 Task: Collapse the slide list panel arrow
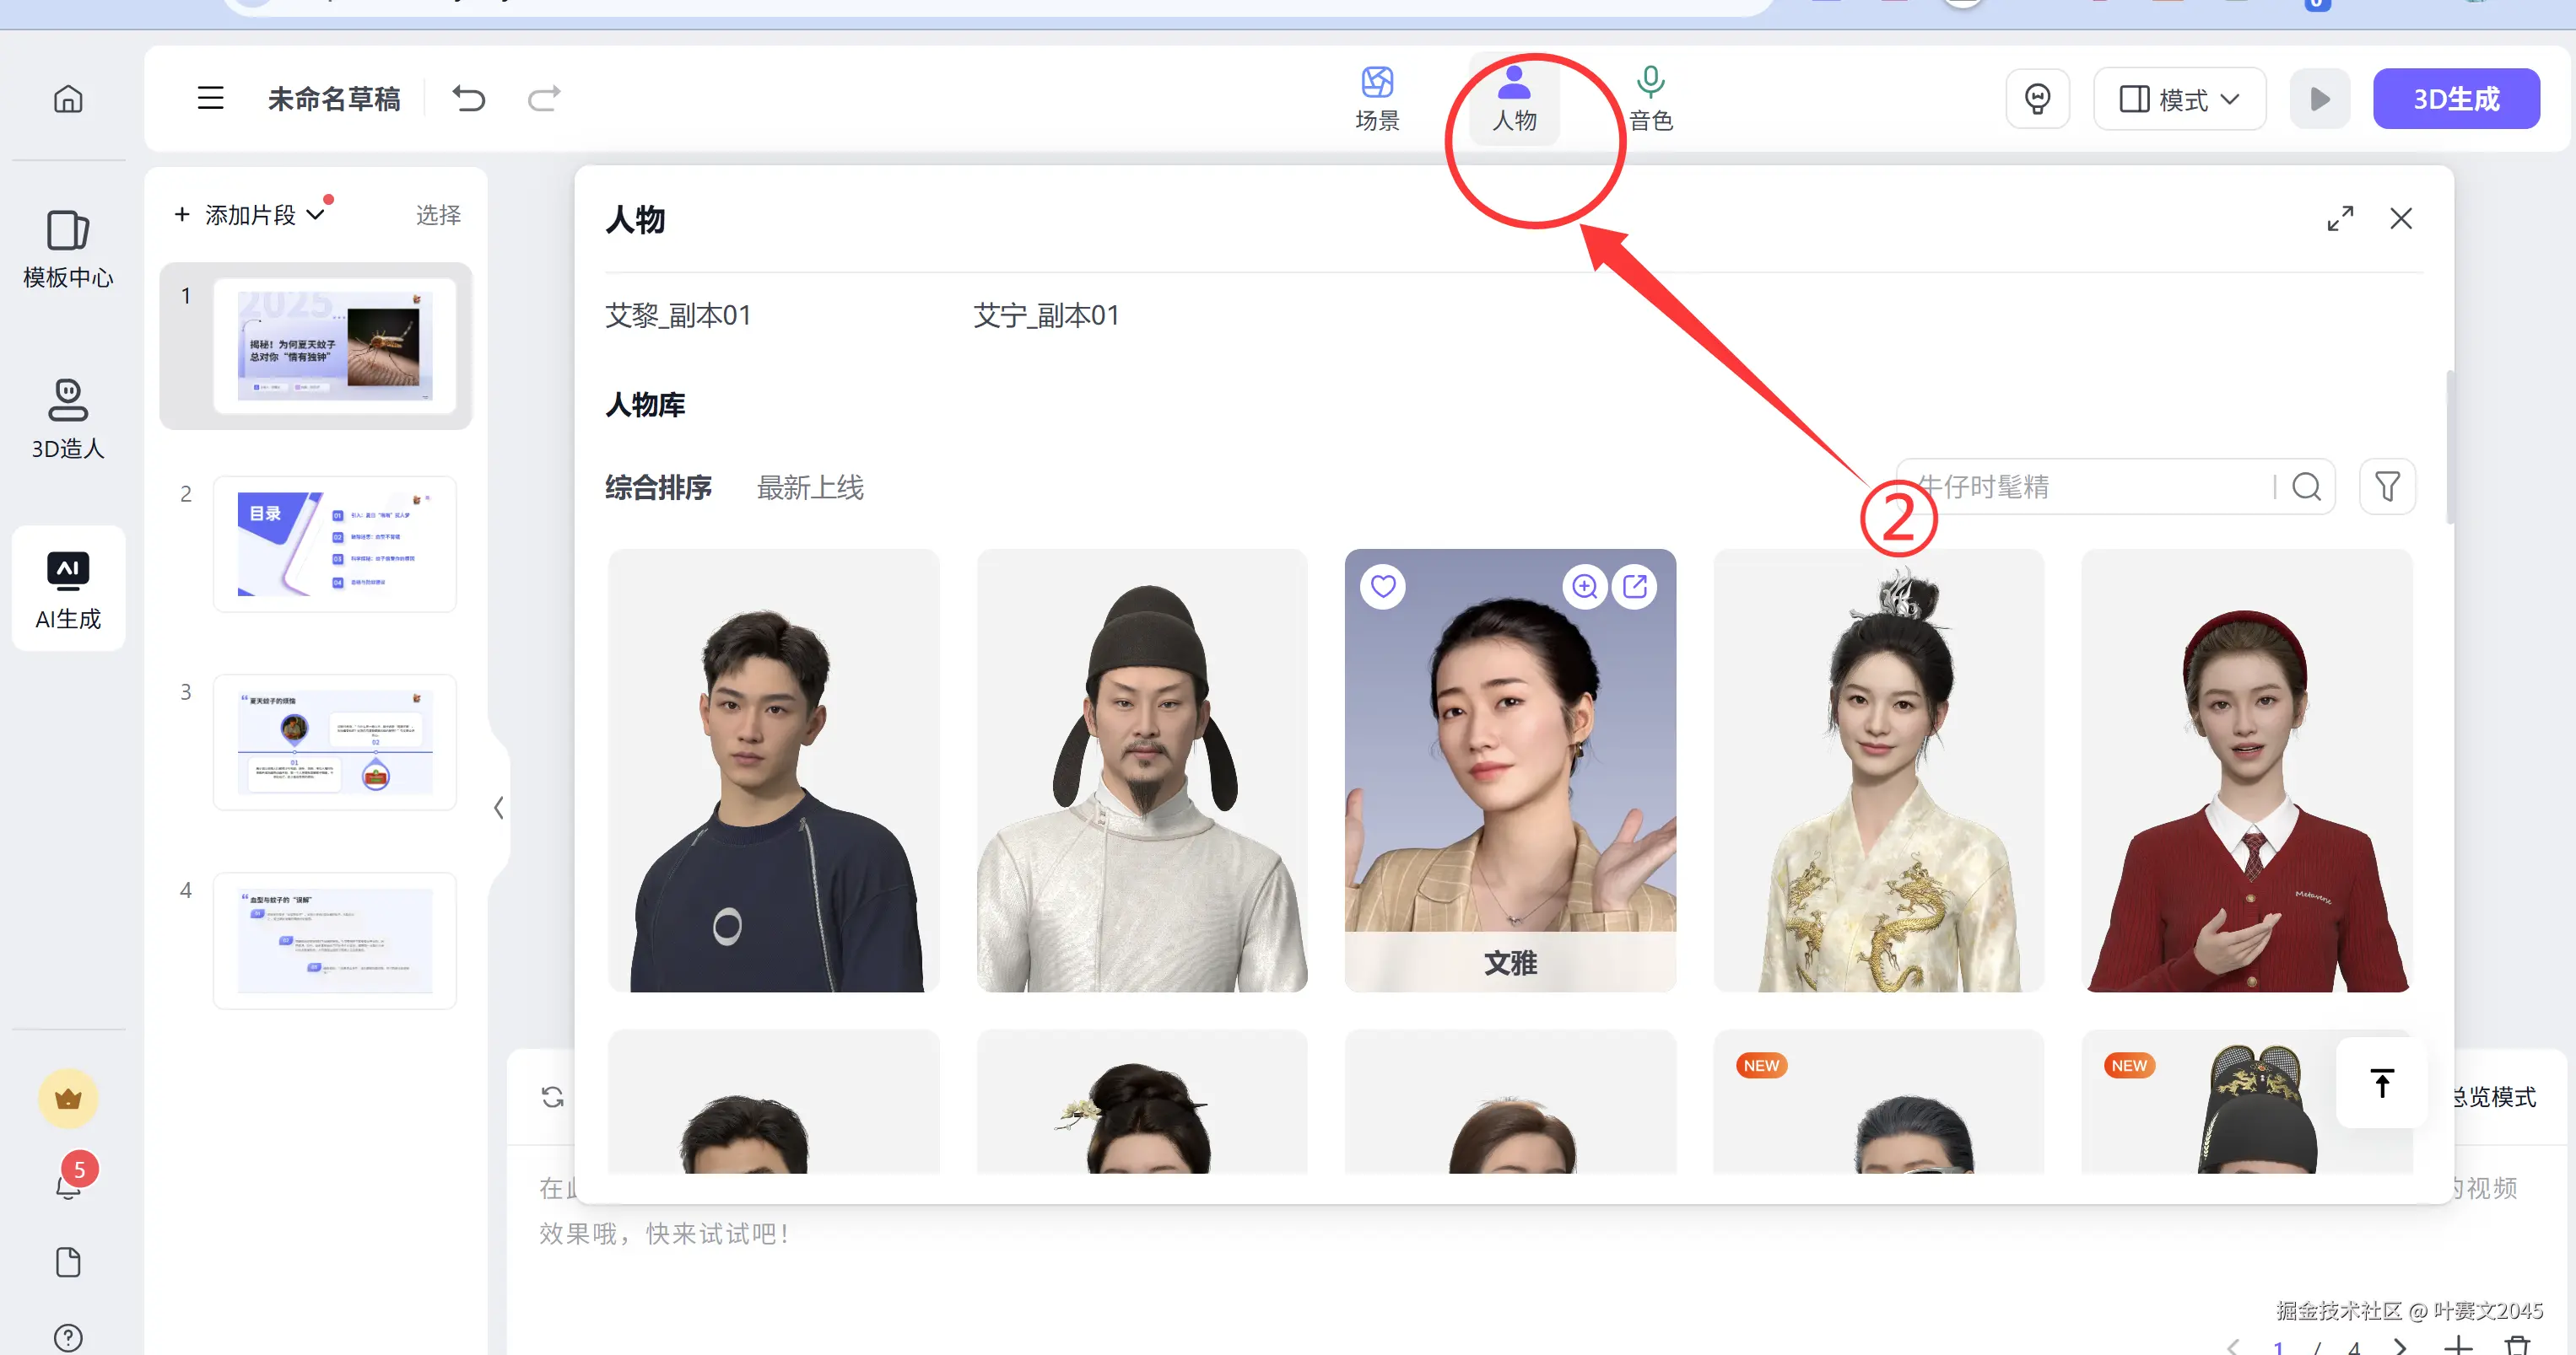tap(498, 808)
